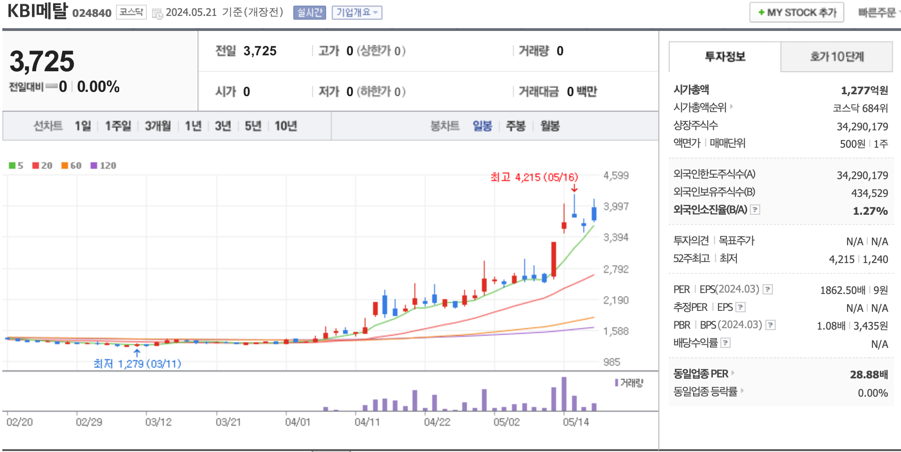Click purple 120-day moving average legend
Image resolution: width=901 pixels, height=452 pixels.
(103, 166)
